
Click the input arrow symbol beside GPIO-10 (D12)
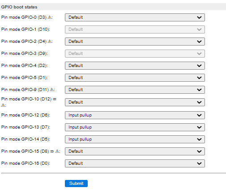click(x=55, y=99)
